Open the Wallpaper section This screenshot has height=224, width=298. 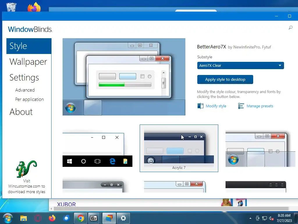tap(28, 62)
